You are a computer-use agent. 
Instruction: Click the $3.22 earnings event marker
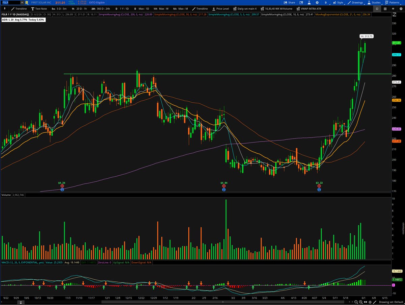click(x=319, y=186)
